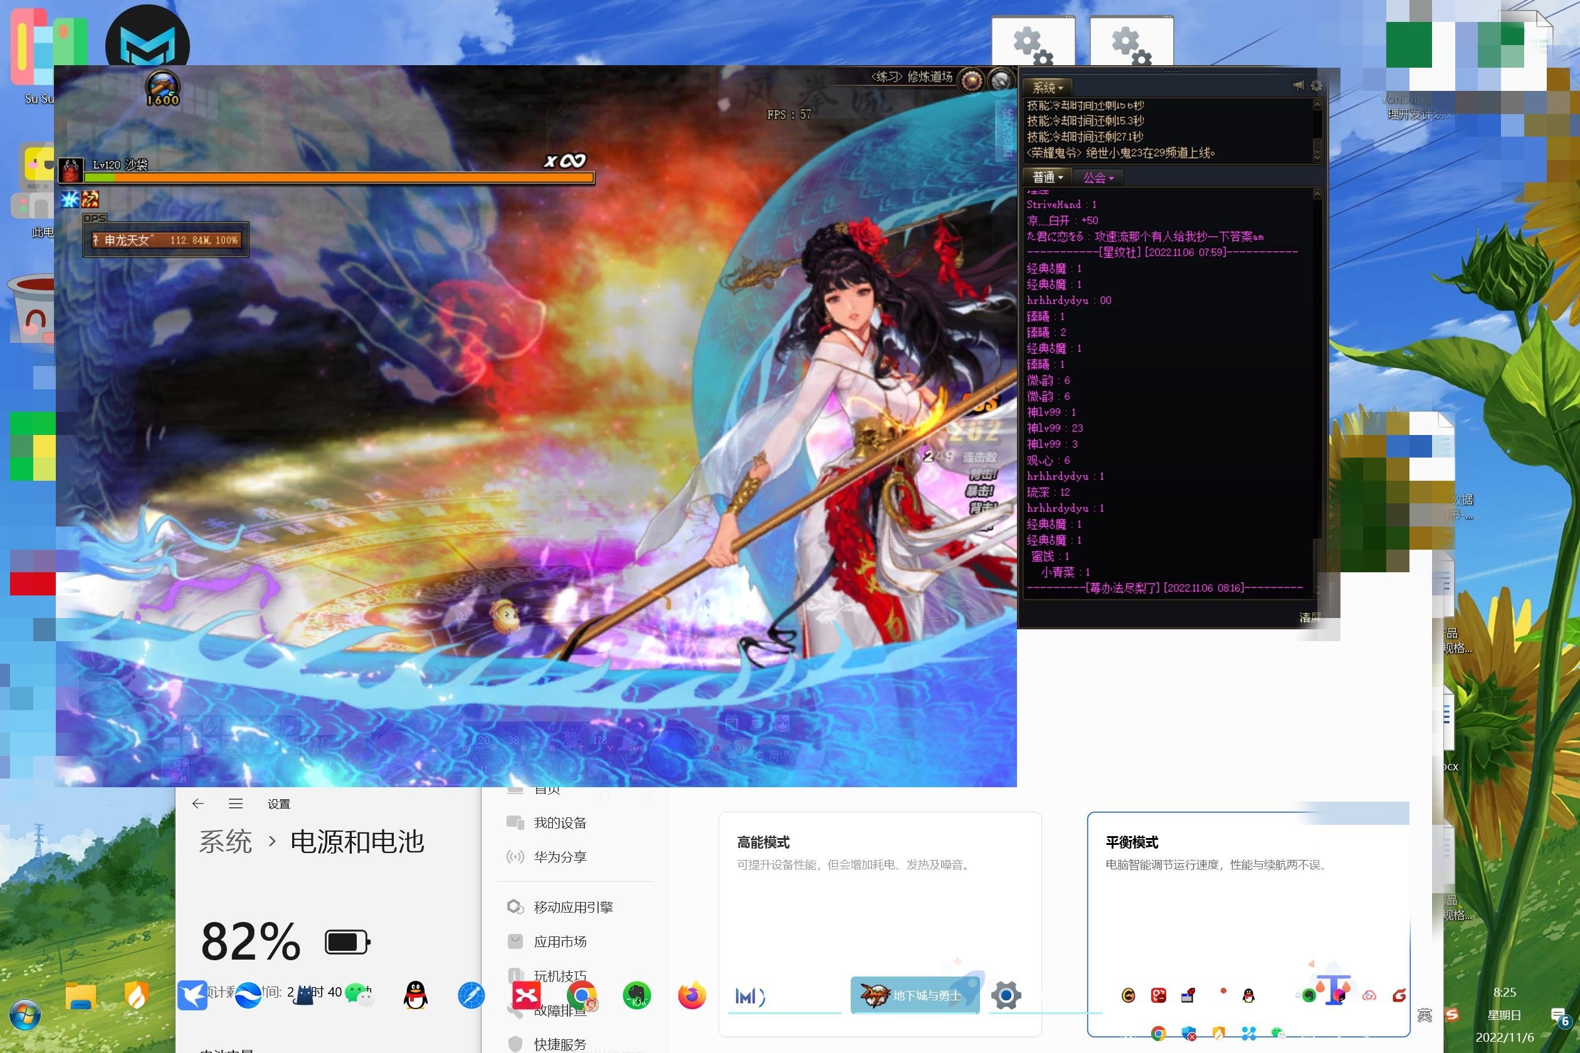
Task: Open the Settings gear on the taskbar
Action: [1006, 995]
